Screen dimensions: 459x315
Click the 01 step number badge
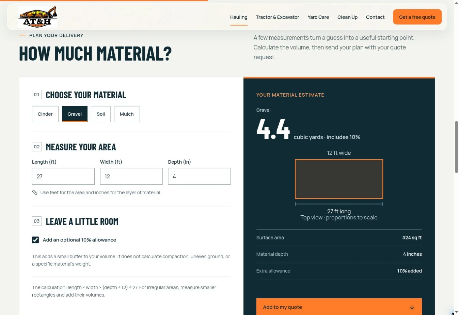[37, 95]
